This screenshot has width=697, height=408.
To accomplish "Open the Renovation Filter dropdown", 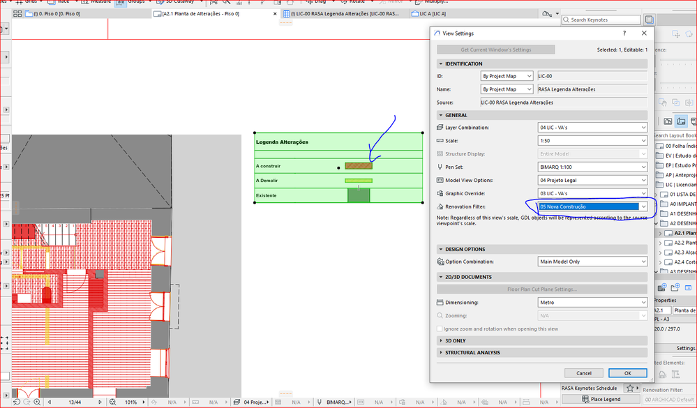I will [592, 206].
